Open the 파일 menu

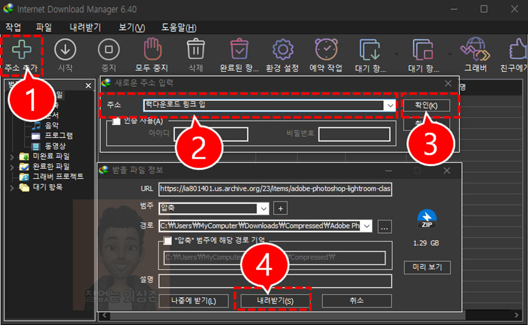click(x=44, y=27)
